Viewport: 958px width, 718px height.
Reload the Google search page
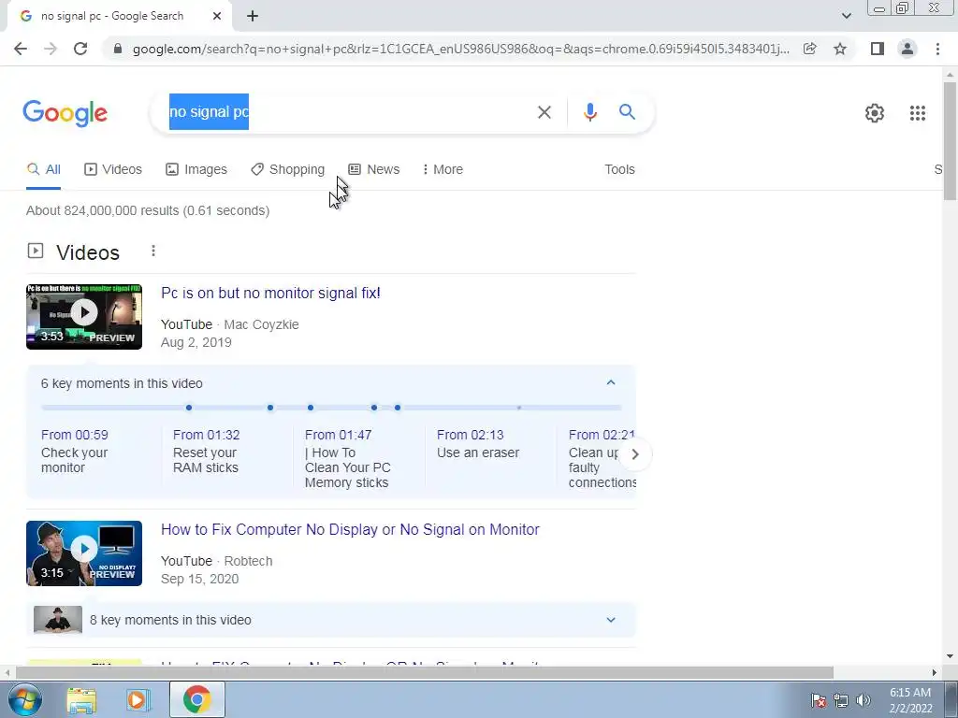(x=80, y=49)
